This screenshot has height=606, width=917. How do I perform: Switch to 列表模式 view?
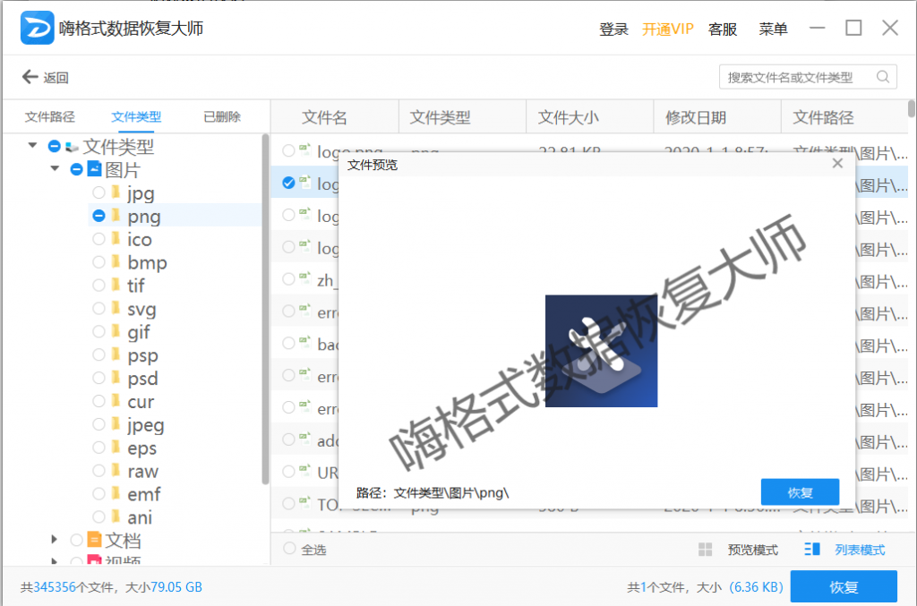860,550
